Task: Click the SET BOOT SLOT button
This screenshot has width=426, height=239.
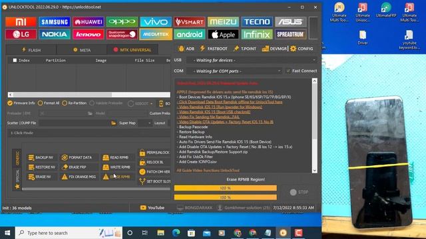Action: click(x=154, y=181)
